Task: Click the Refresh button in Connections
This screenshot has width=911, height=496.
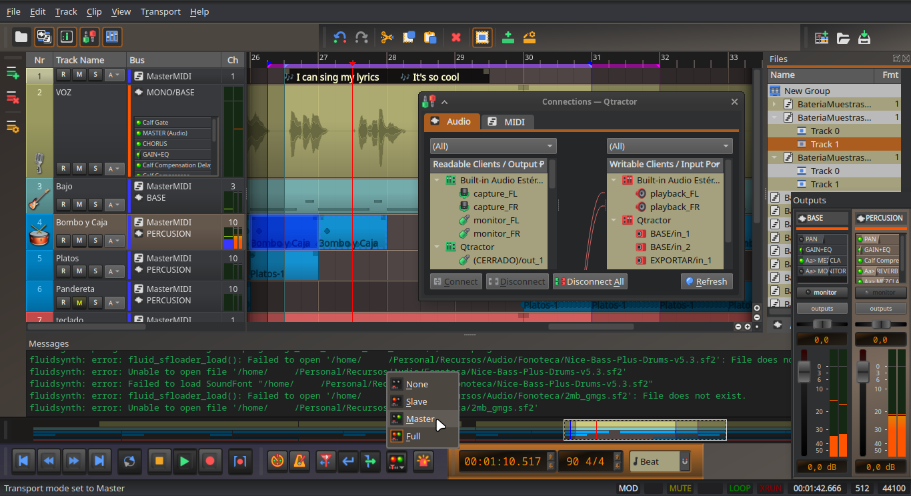Action: 706,281
